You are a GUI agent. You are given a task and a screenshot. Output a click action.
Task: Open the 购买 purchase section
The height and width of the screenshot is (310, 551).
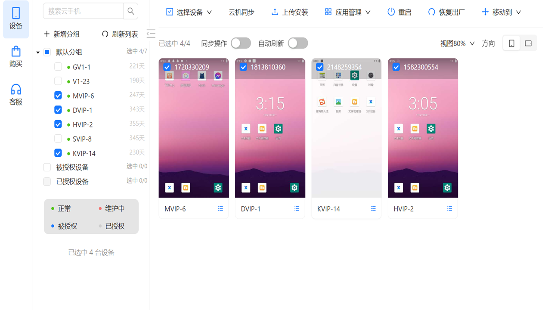(x=16, y=57)
